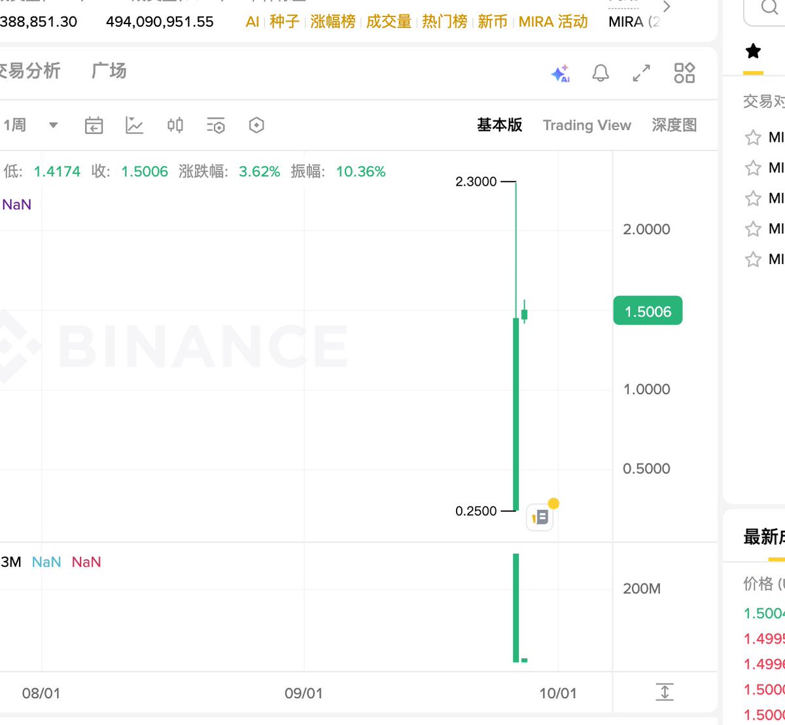
Task: Open the 广场 tab
Action: pos(109,71)
